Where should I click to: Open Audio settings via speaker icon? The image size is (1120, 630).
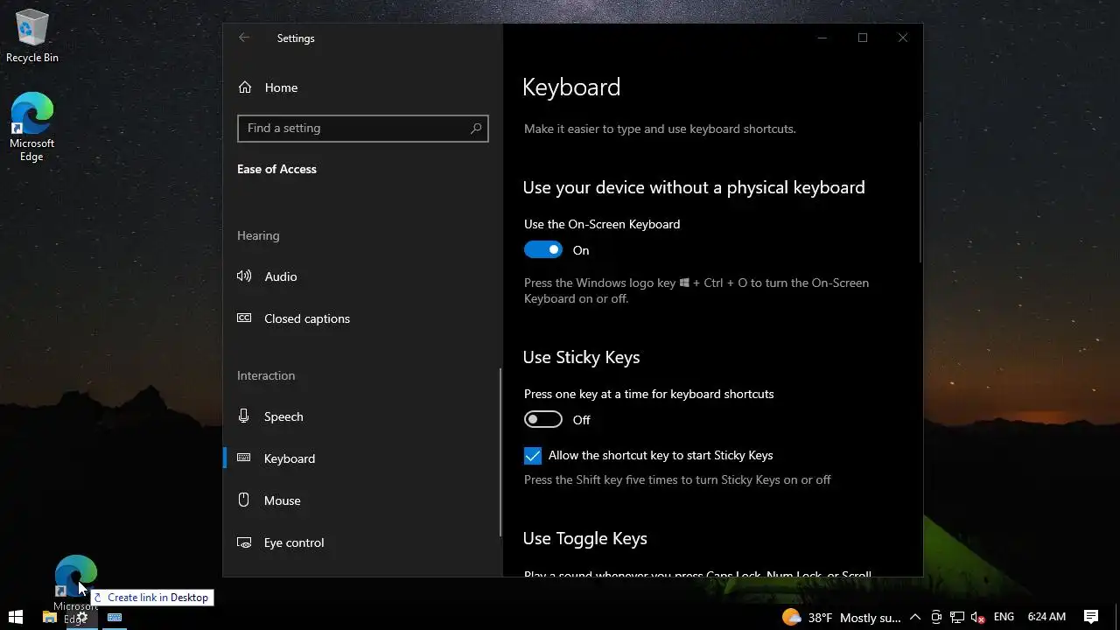pyautogui.click(x=244, y=276)
